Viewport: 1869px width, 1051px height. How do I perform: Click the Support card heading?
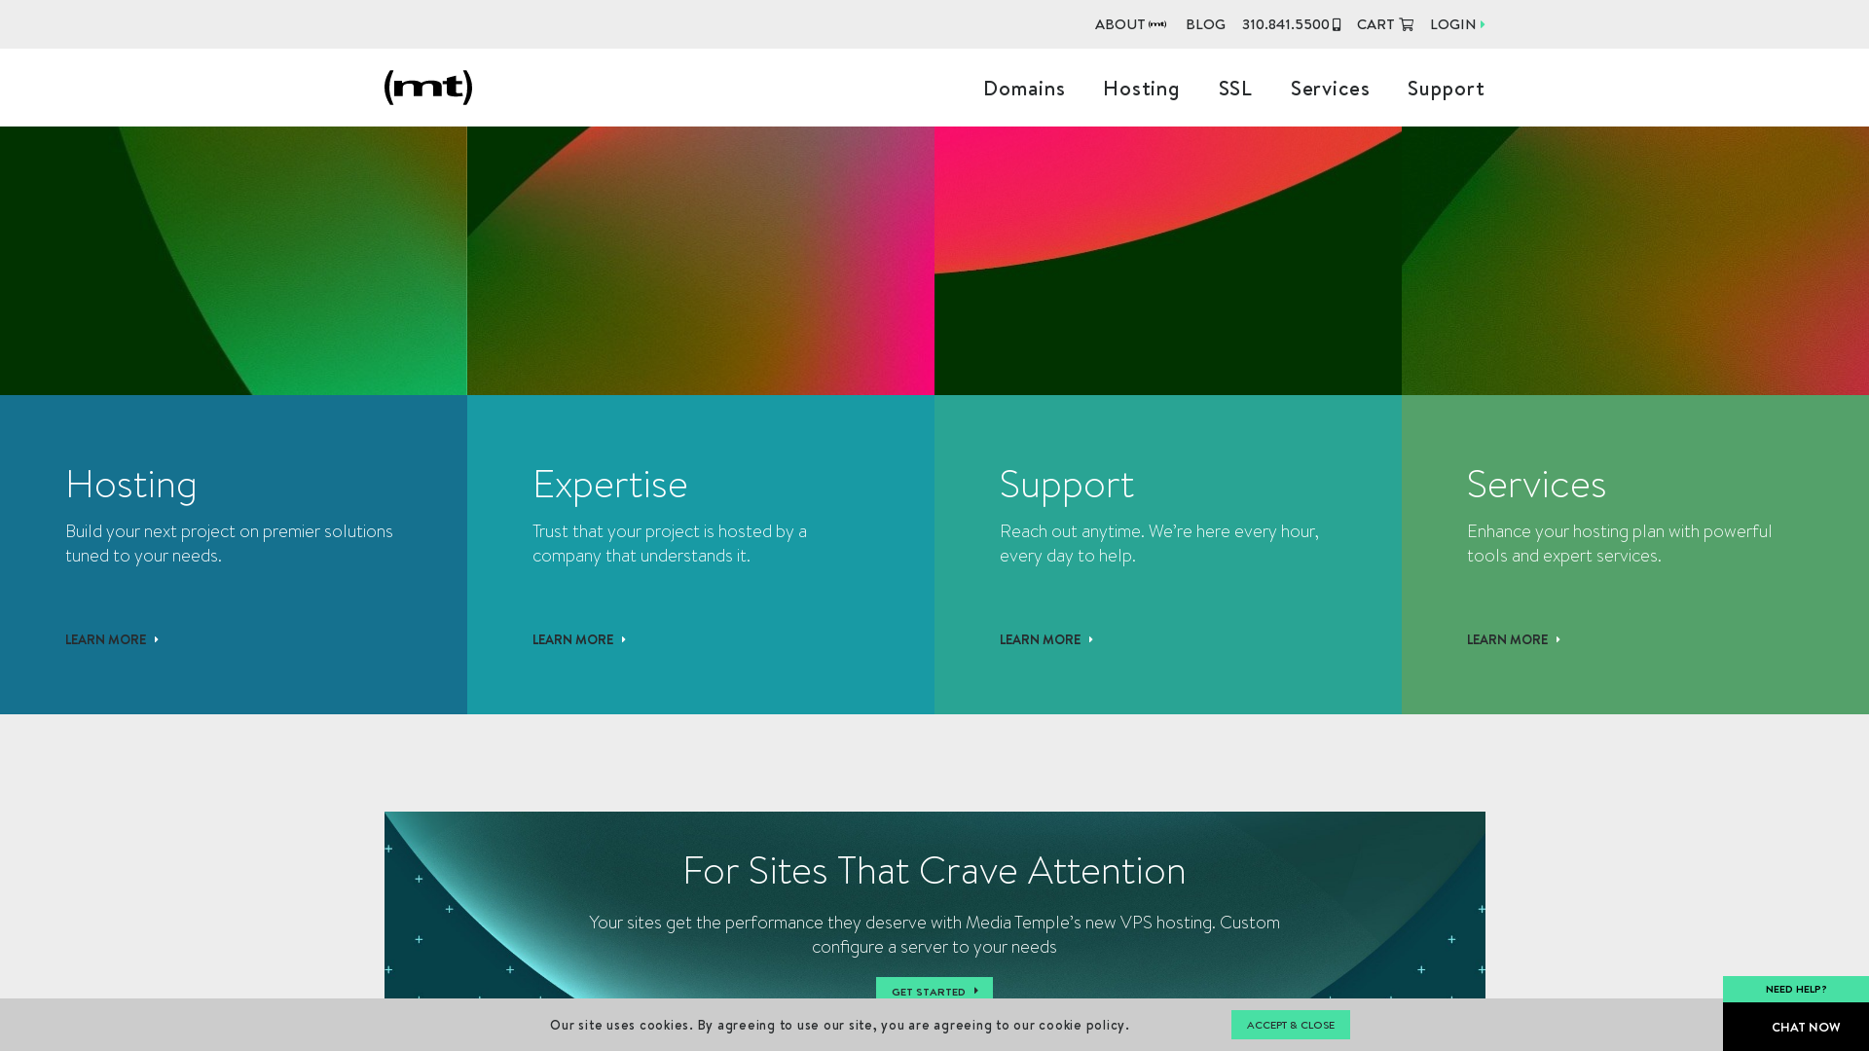(1067, 484)
